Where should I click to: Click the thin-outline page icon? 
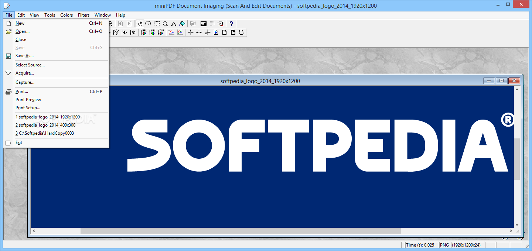click(x=224, y=32)
